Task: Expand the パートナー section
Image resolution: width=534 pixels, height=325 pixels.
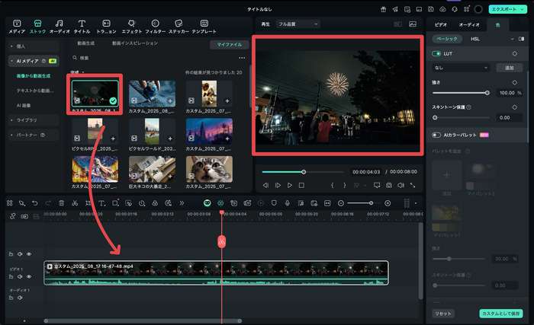Action: click(x=11, y=135)
